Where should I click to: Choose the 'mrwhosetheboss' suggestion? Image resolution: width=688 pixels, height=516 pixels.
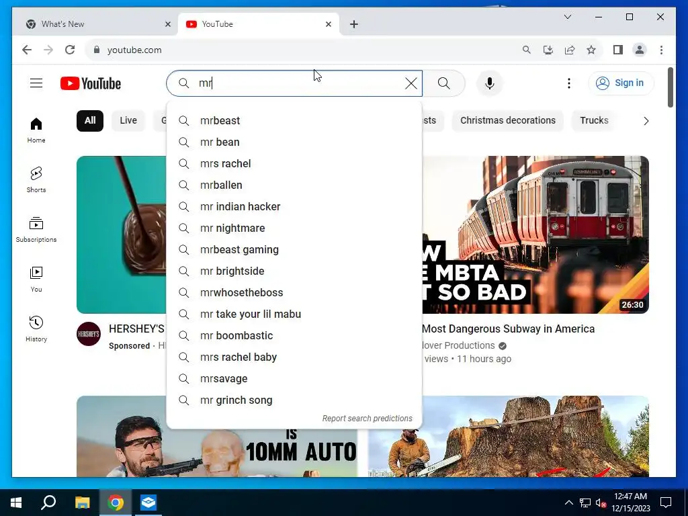click(294, 293)
